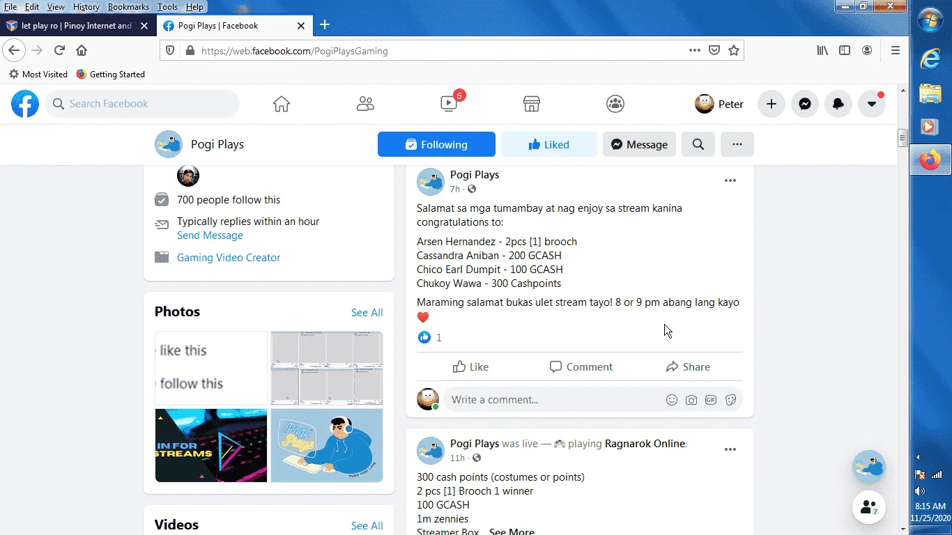
Task: Open the Notifications bell
Action: coord(838,104)
